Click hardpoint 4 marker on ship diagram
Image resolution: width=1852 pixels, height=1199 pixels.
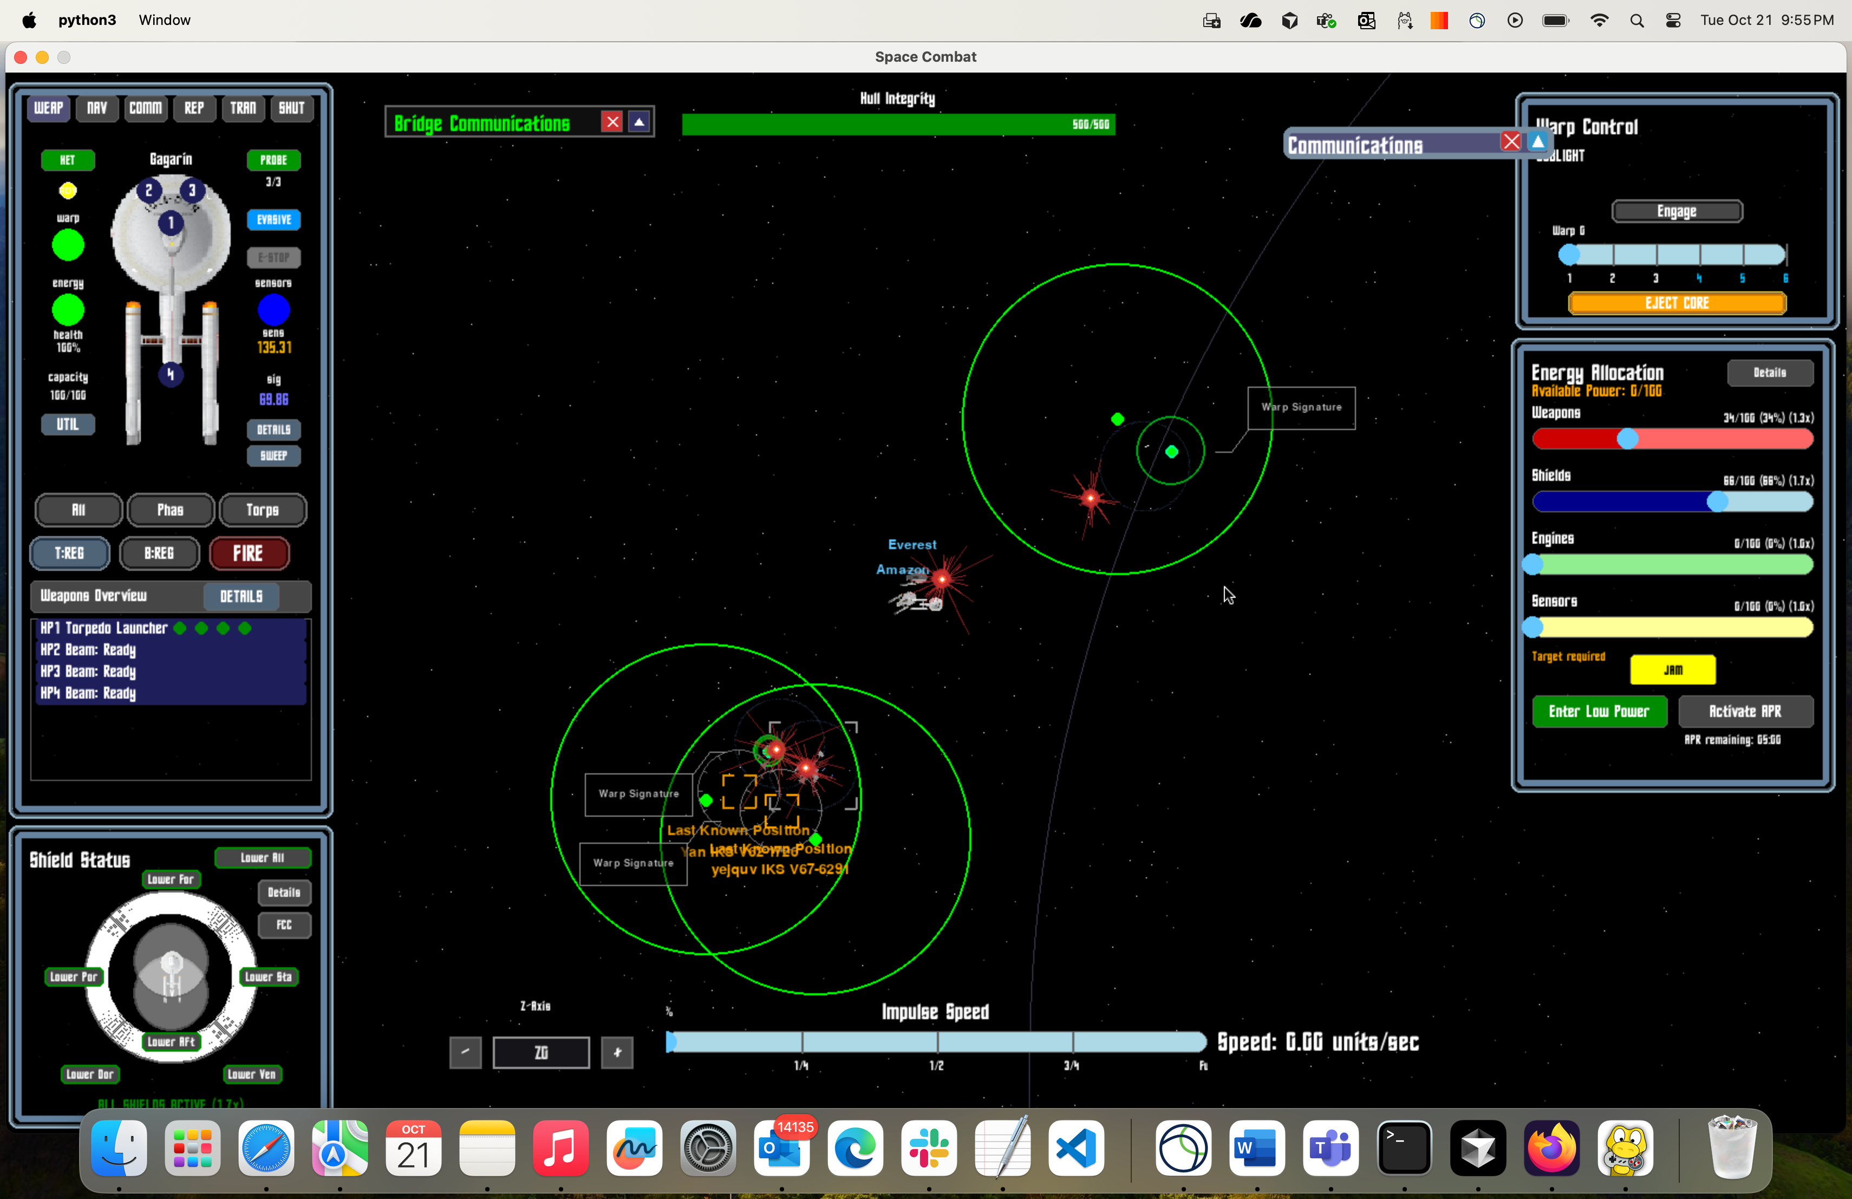171,375
